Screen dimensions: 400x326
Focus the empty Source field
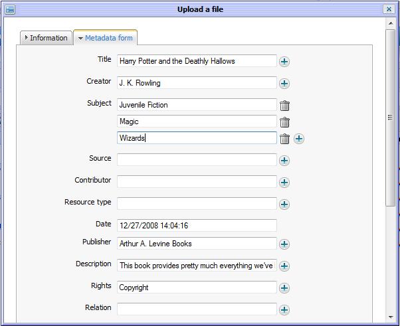(x=197, y=160)
